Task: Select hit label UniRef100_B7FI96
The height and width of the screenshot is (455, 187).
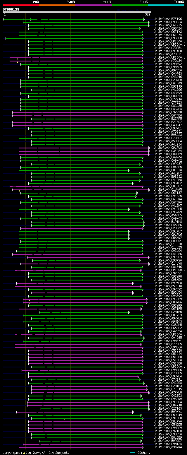Action: (x=168, y=19)
